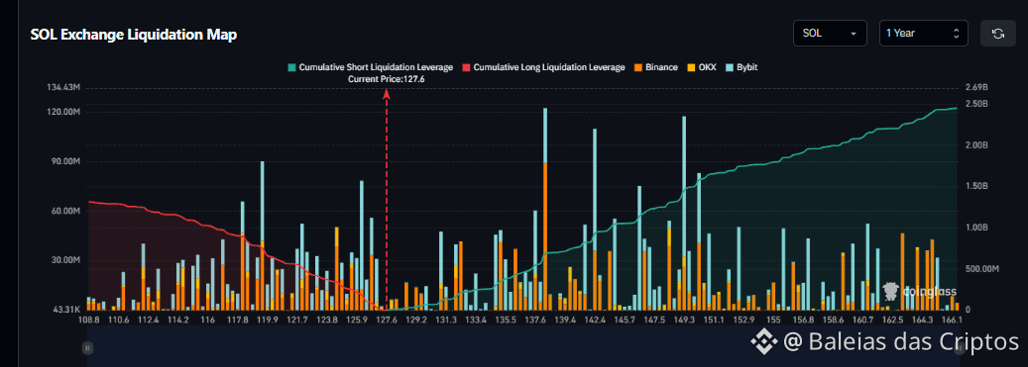Open the SOL coin dropdown
The height and width of the screenshot is (367, 1028).
click(830, 34)
